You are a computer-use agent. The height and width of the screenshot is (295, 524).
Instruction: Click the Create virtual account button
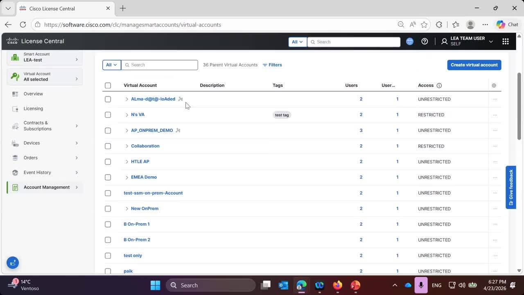[x=474, y=65]
